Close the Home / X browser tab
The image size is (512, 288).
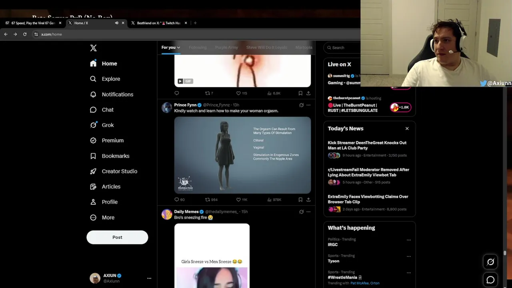click(123, 23)
